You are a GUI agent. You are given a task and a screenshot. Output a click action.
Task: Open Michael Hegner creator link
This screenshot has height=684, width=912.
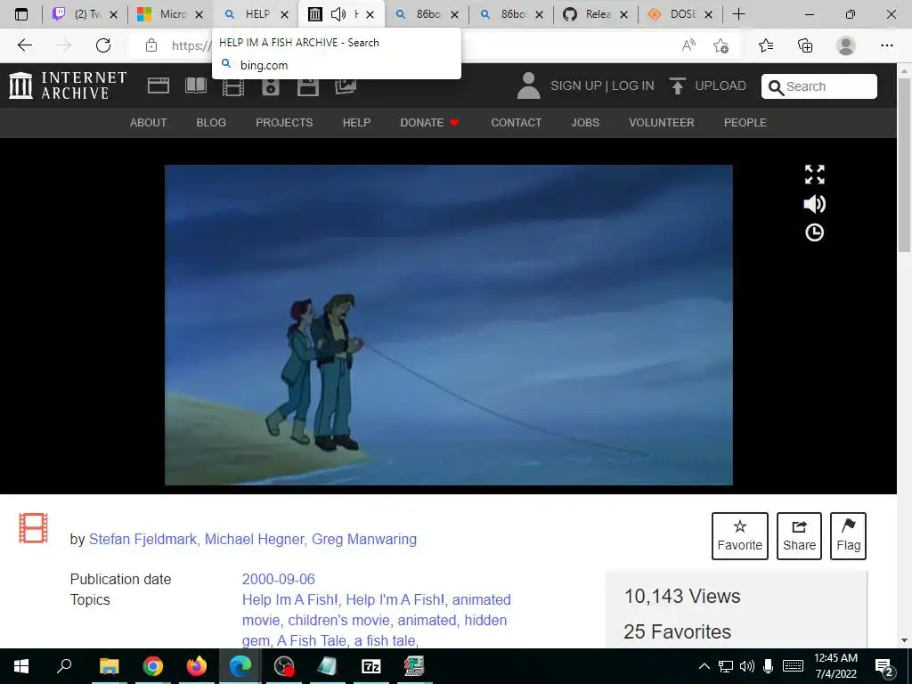(x=254, y=539)
